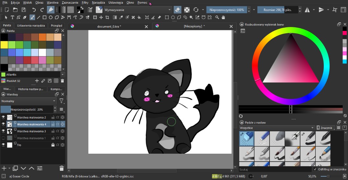Switch to the document_0.kra tab

(x=109, y=26)
